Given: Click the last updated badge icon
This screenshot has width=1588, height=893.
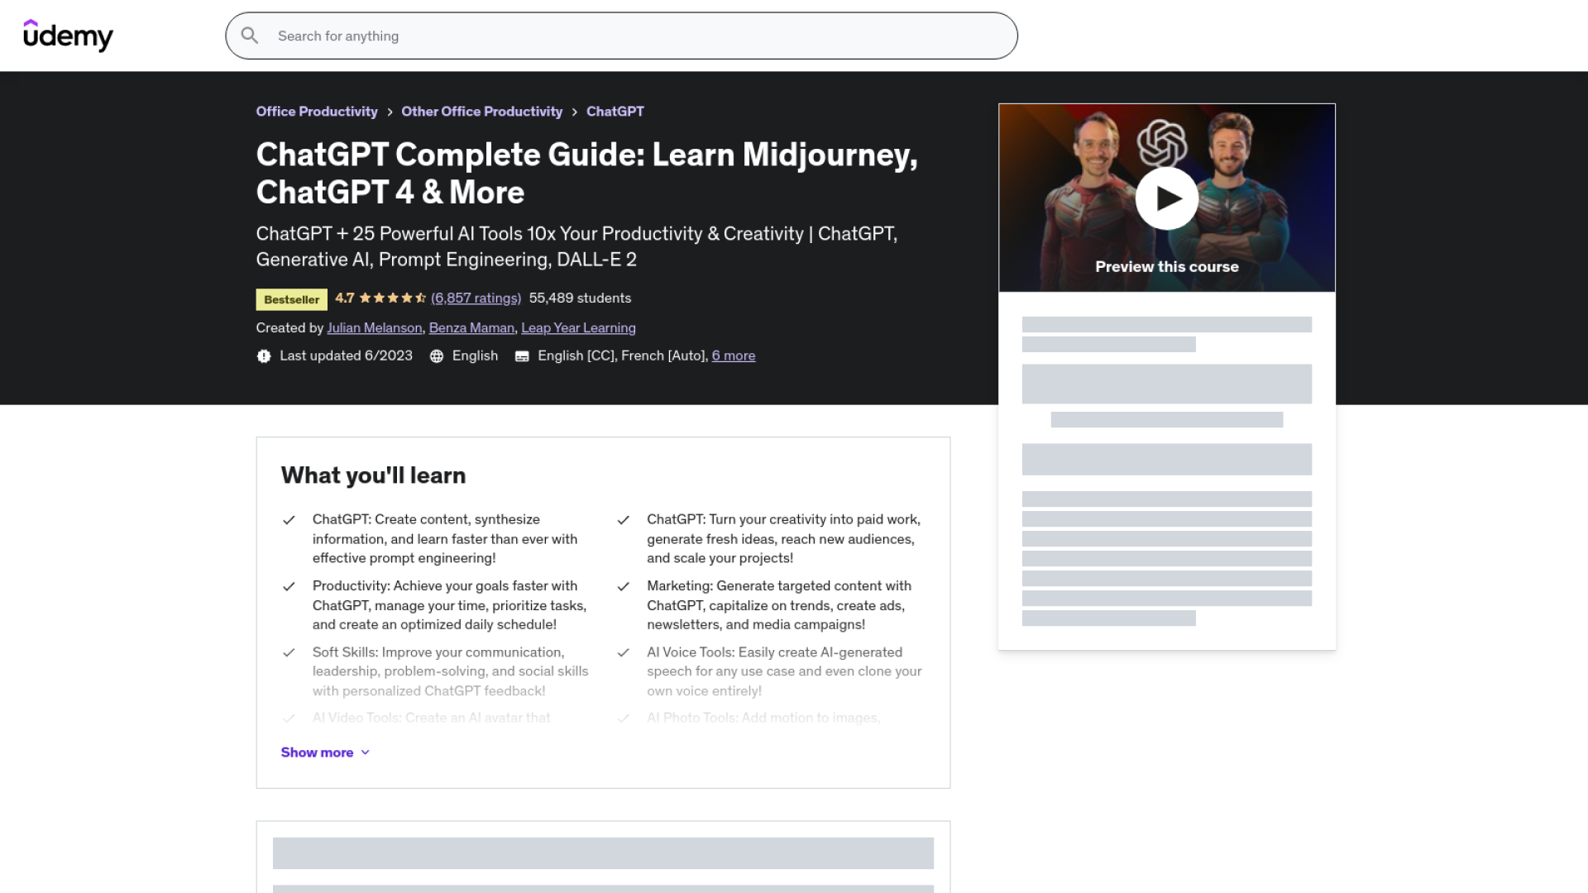Looking at the screenshot, I should click(x=264, y=356).
